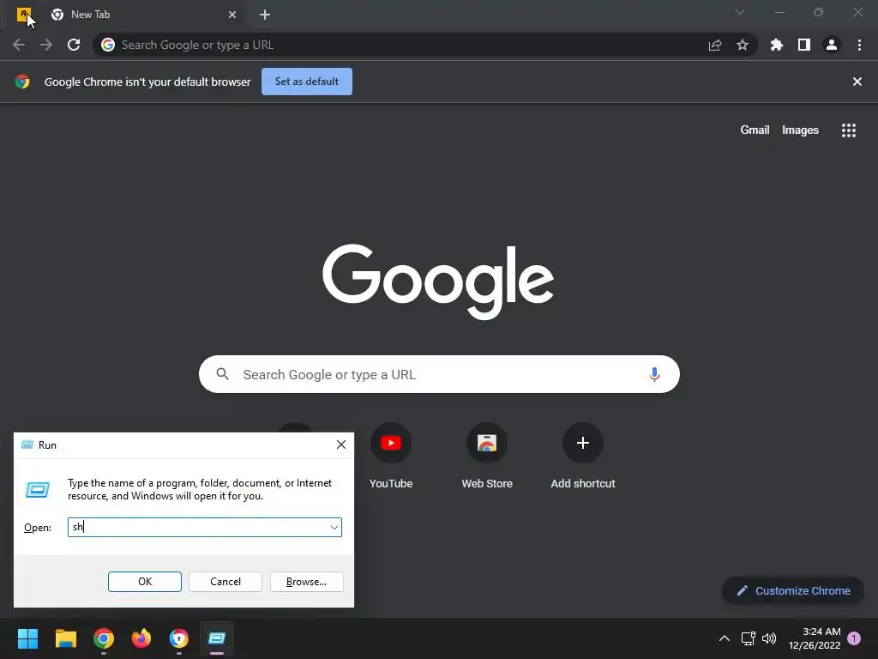Click Set as default button

(307, 82)
